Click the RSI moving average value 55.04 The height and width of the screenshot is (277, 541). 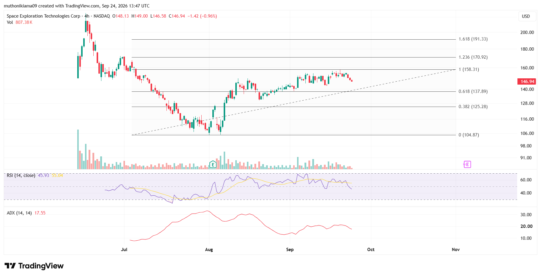57,175
